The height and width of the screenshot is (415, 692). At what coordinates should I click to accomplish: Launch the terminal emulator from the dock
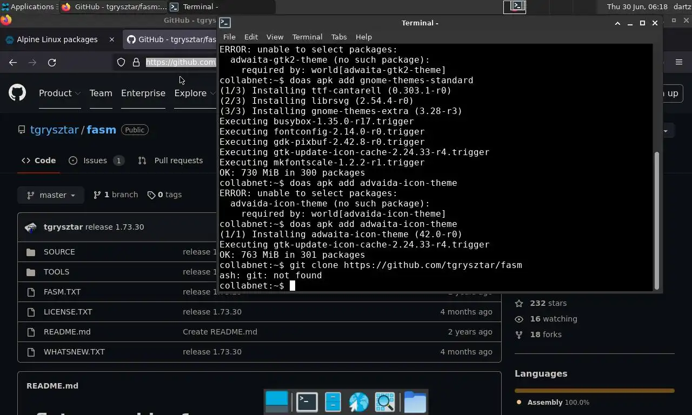[307, 401]
